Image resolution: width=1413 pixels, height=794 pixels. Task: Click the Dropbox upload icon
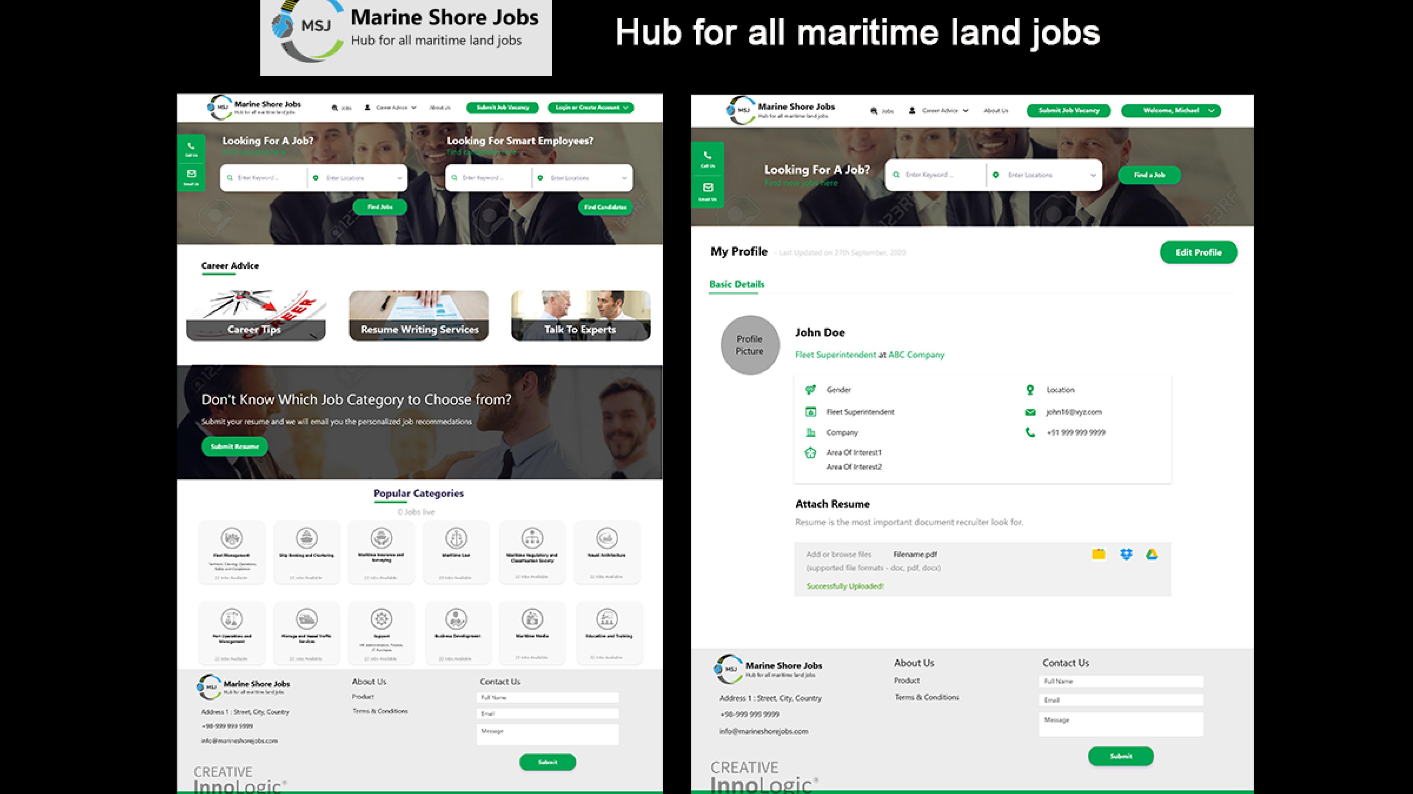point(1126,554)
